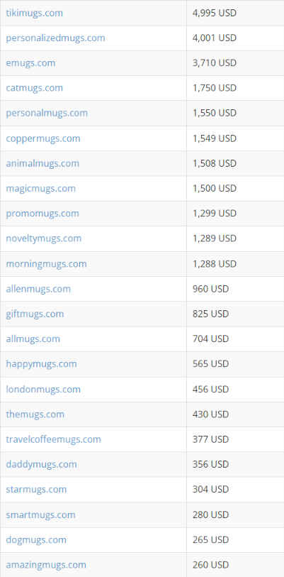Visit londonmugs.com from the table

click(x=43, y=390)
